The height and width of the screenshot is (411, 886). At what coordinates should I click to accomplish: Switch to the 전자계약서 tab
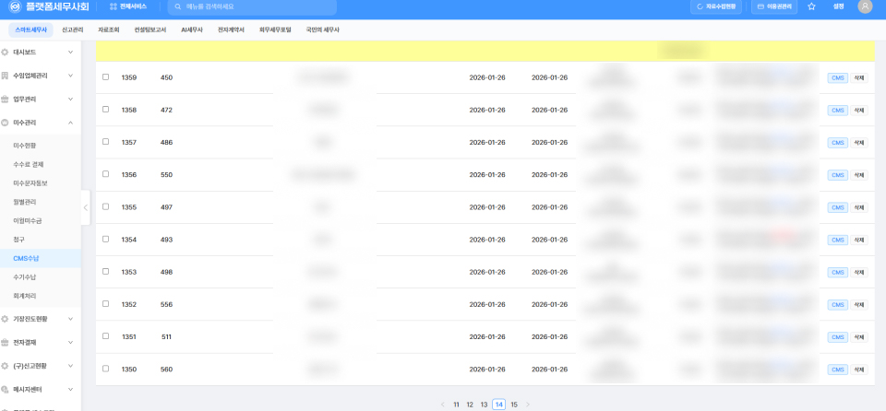click(231, 30)
